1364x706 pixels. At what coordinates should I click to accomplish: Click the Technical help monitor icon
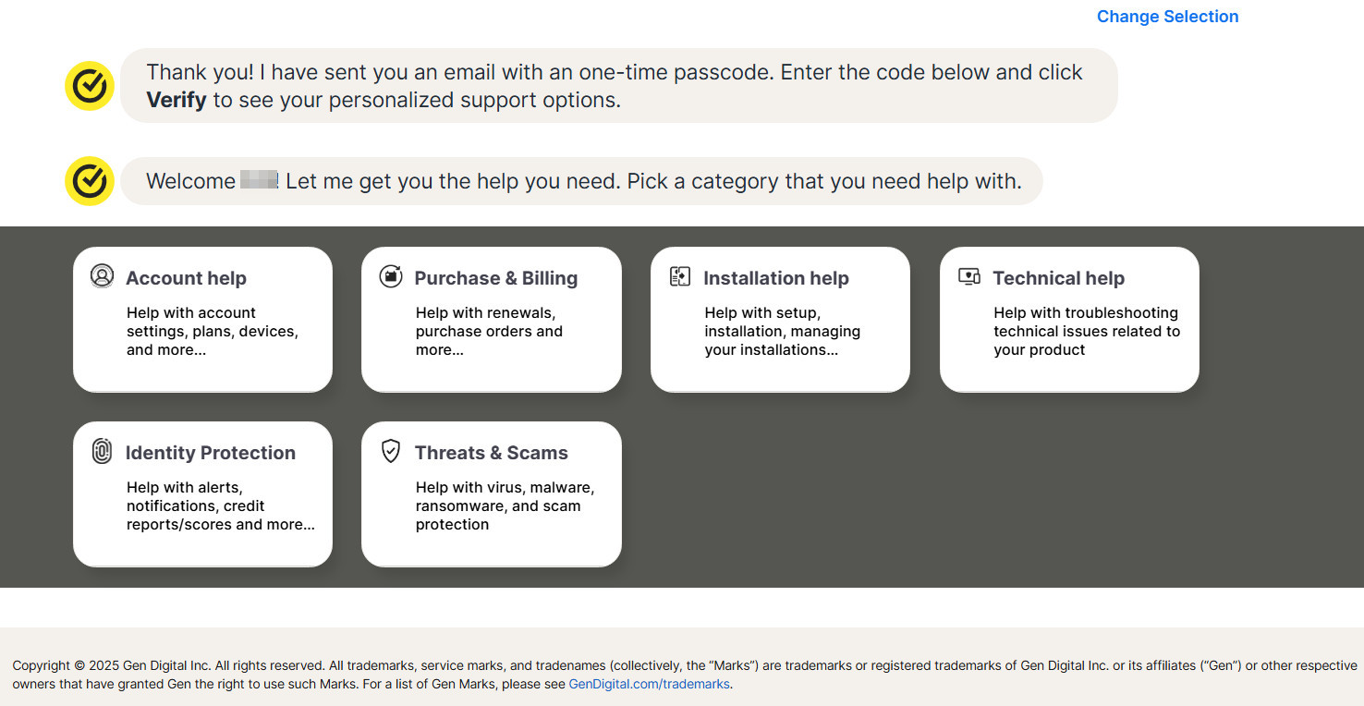(969, 276)
